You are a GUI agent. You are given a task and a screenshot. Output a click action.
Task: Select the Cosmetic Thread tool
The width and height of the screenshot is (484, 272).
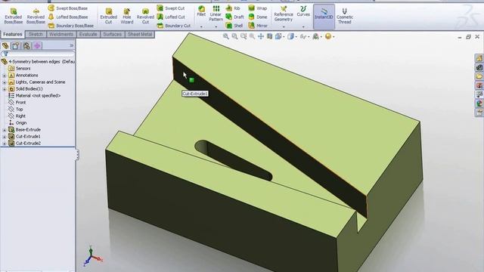345,16
